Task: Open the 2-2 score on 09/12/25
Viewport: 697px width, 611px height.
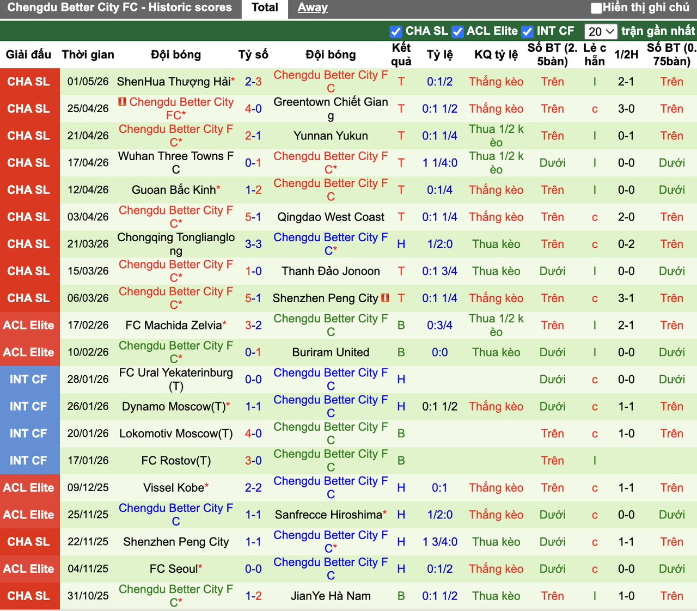Action: 253,487
